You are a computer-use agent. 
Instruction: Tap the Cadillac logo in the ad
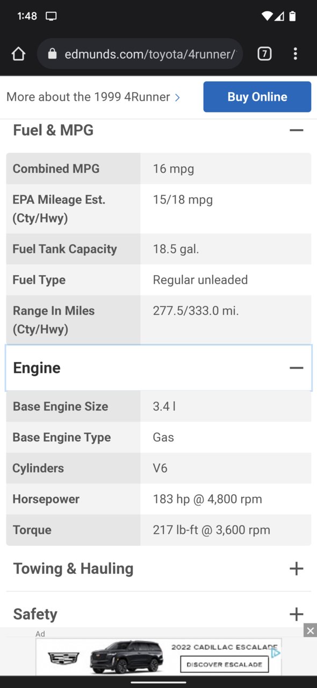pos(63,657)
